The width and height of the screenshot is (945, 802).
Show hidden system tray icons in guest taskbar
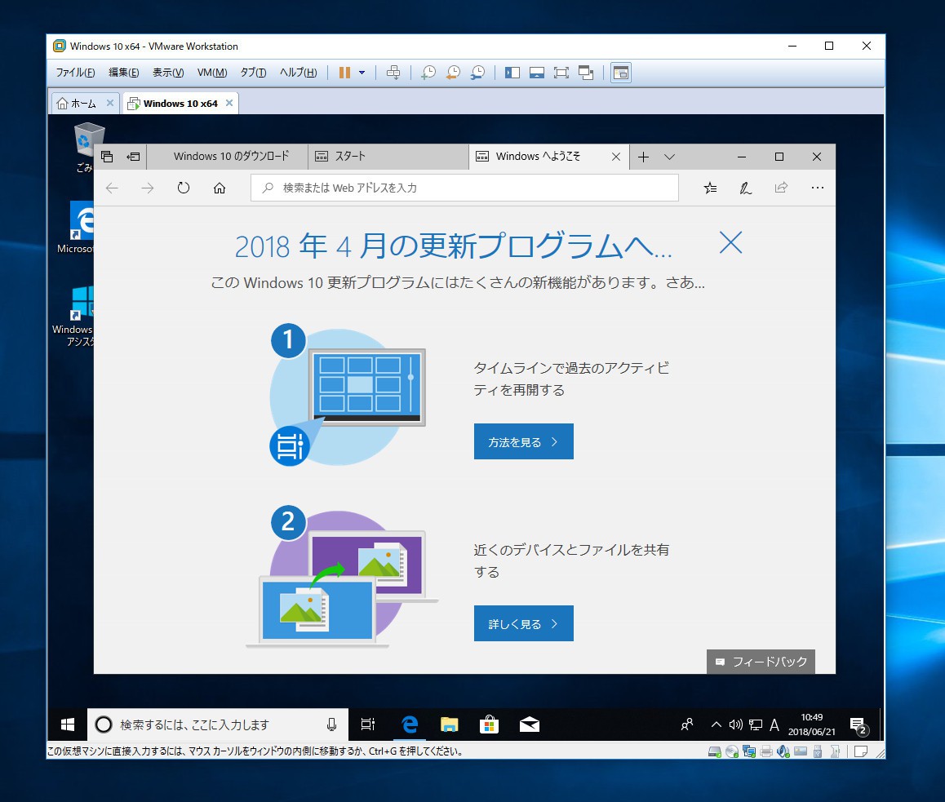(716, 724)
